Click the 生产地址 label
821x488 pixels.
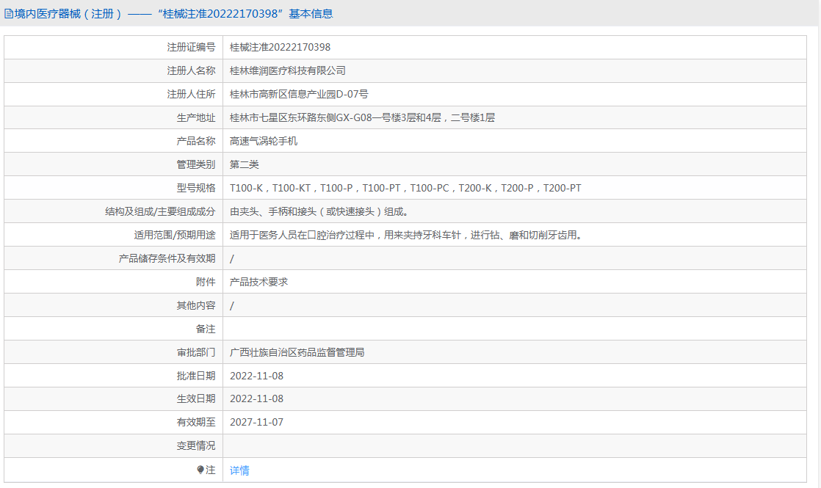[196, 117]
